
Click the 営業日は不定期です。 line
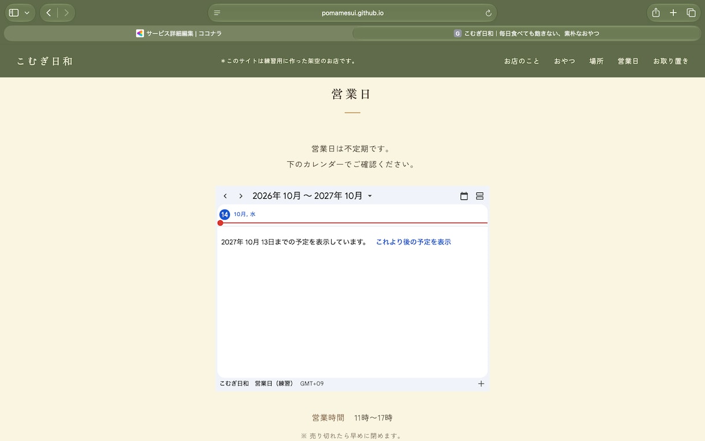coord(351,149)
